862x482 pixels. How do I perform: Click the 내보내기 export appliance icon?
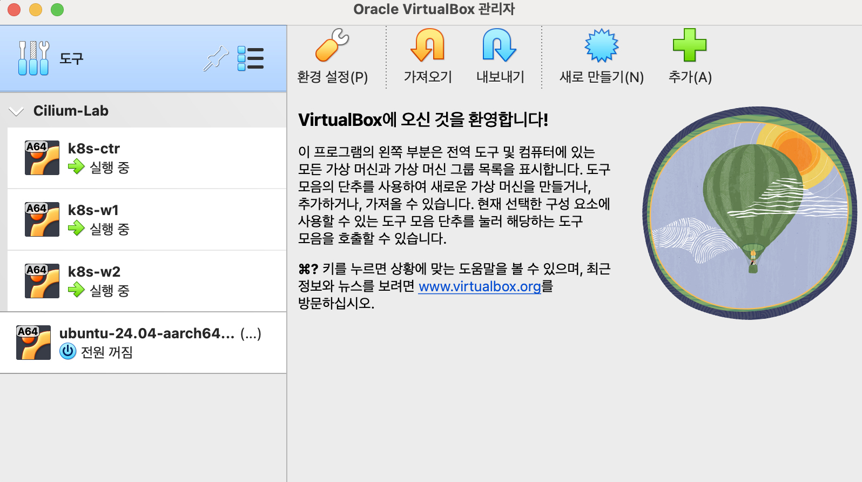(x=500, y=45)
